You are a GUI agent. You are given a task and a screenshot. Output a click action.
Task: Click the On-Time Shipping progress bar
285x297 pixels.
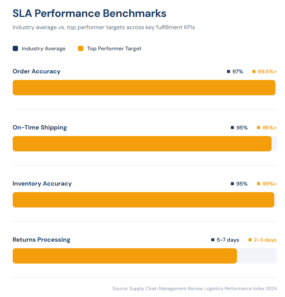tap(144, 144)
